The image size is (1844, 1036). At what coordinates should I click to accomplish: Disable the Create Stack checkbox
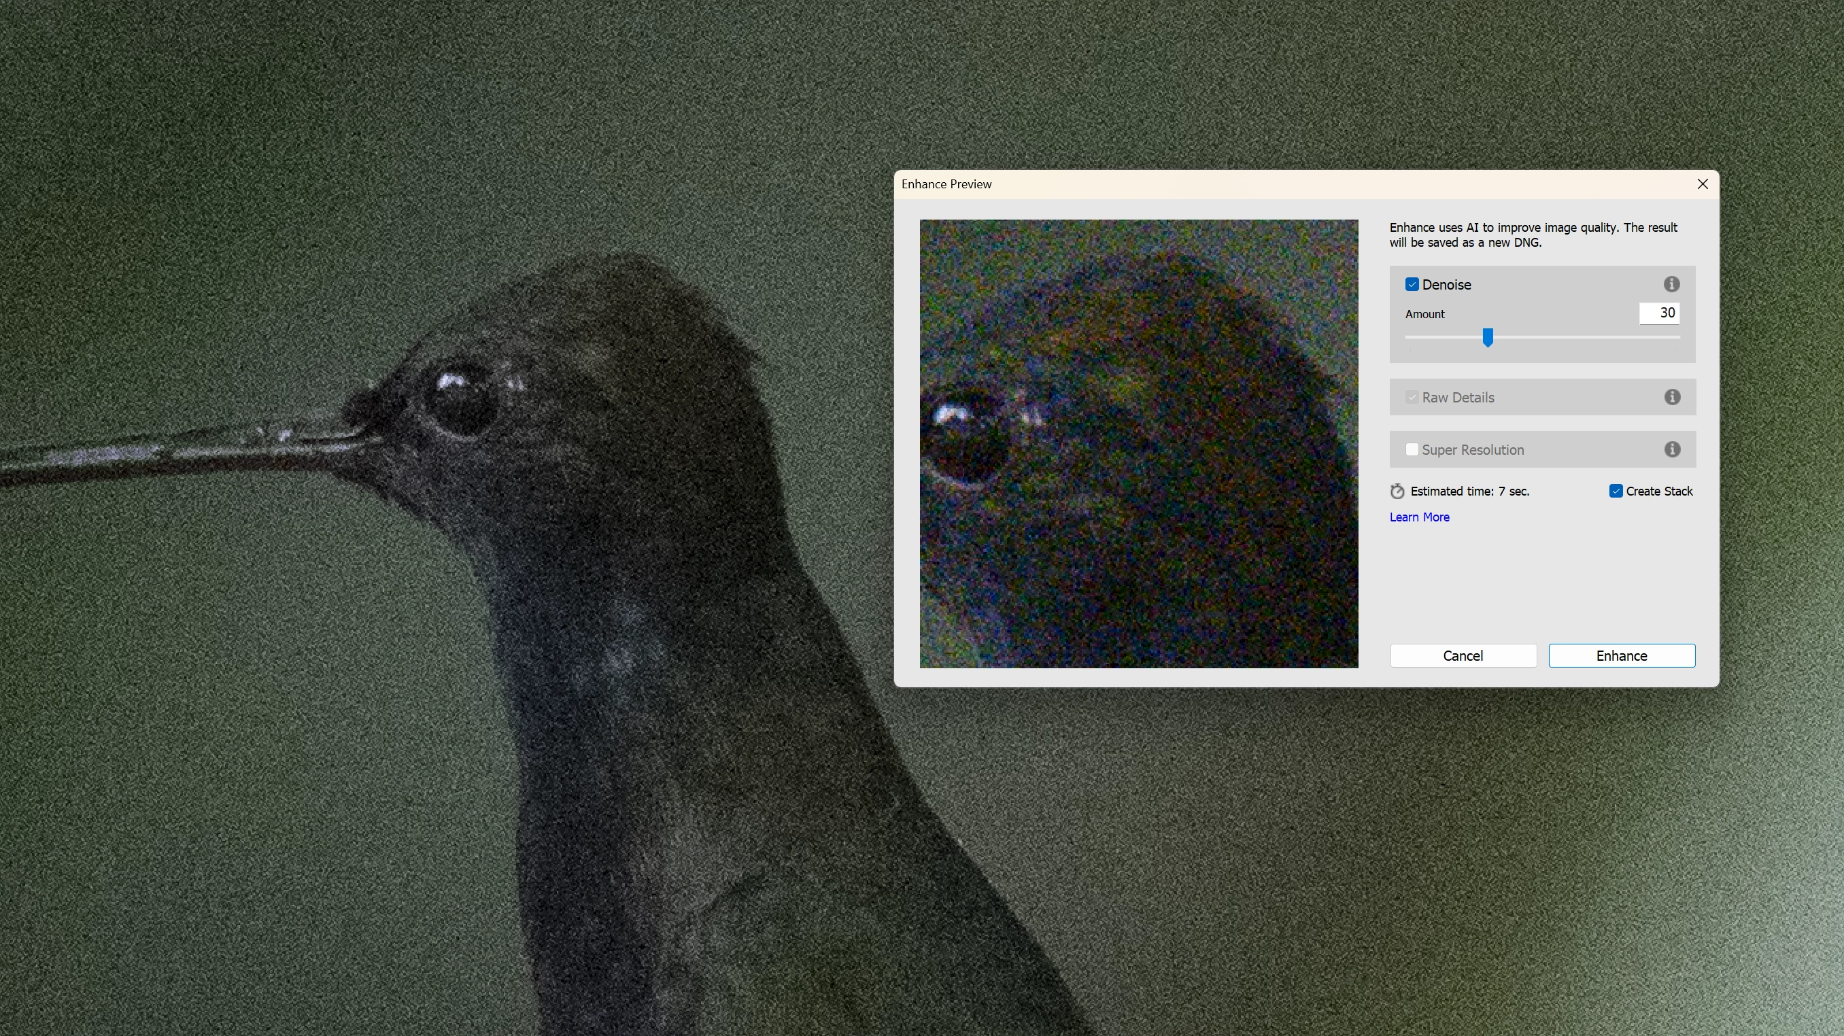tap(1615, 491)
